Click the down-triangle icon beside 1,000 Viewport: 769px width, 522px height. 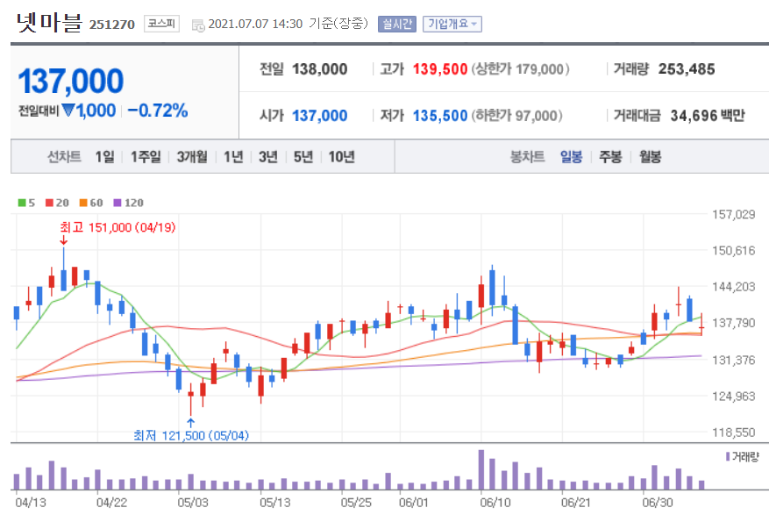68,110
